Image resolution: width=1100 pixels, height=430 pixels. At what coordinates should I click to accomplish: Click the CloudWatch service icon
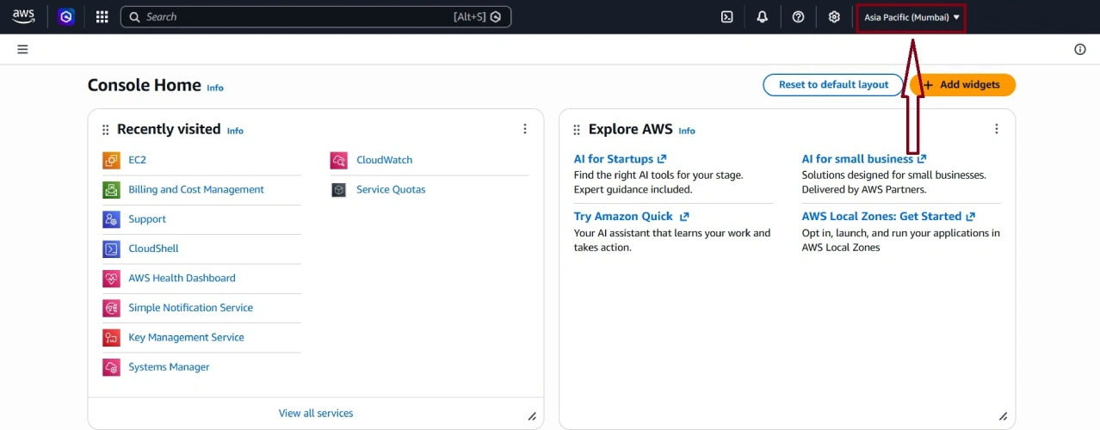tap(338, 160)
